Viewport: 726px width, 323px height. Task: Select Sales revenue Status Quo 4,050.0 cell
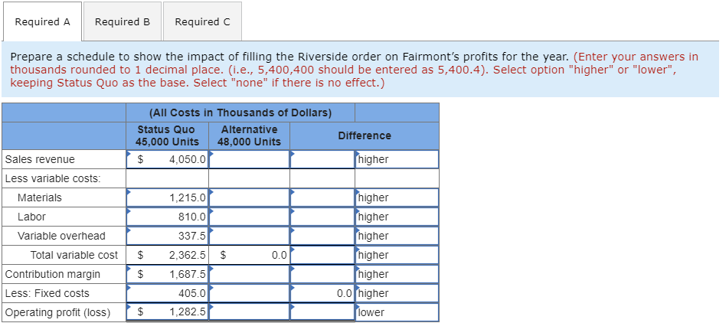pyautogui.click(x=167, y=159)
